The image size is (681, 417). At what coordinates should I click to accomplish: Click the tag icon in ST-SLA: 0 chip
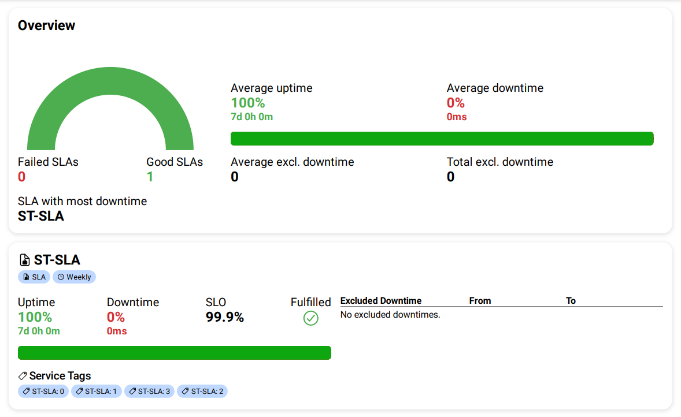coord(26,392)
